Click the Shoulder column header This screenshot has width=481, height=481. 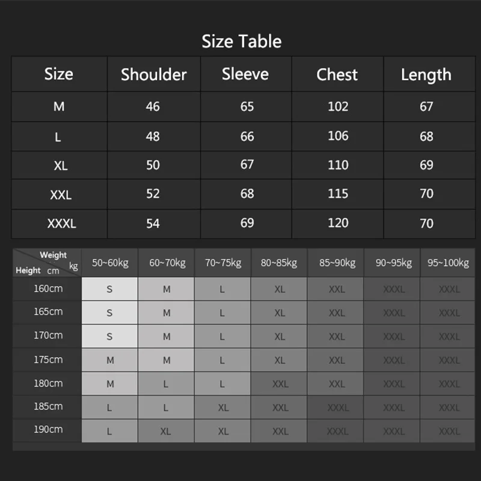153,75
